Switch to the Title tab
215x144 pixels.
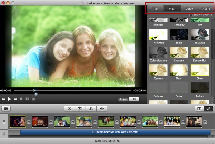(155, 9)
